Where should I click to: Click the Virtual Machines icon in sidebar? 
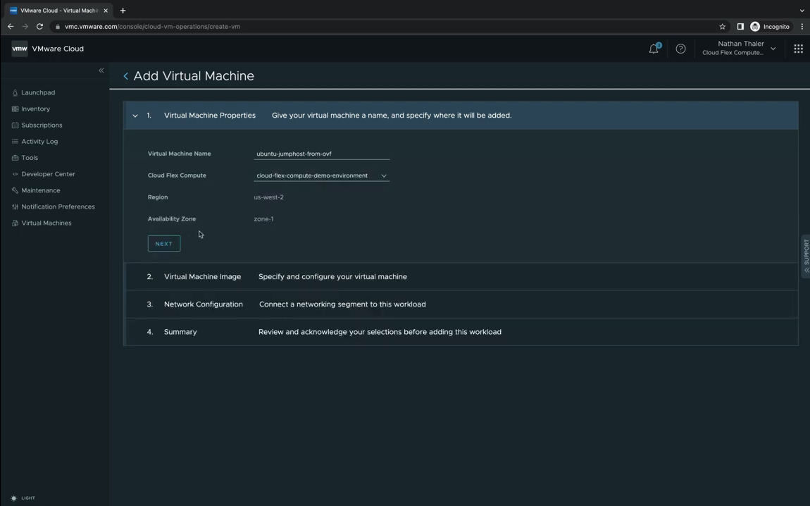[15, 223]
